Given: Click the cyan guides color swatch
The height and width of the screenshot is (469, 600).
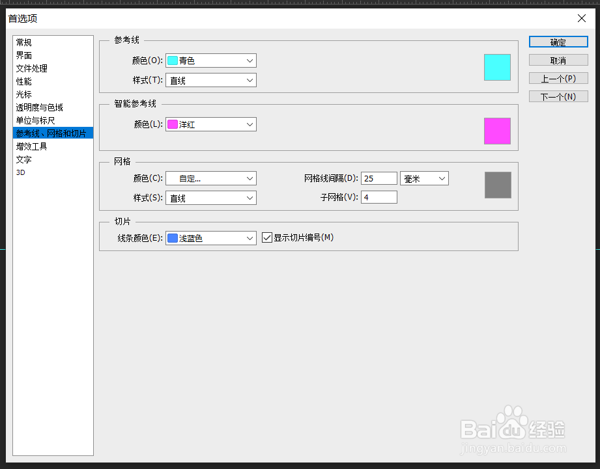Looking at the screenshot, I should point(497,67).
